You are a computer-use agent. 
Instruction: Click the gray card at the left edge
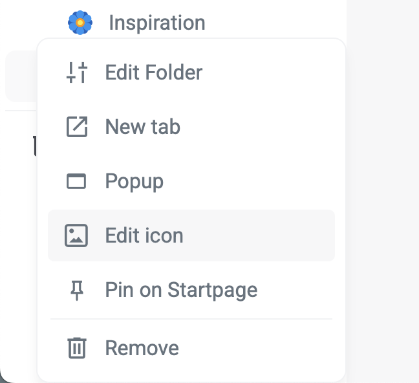tap(19, 76)
